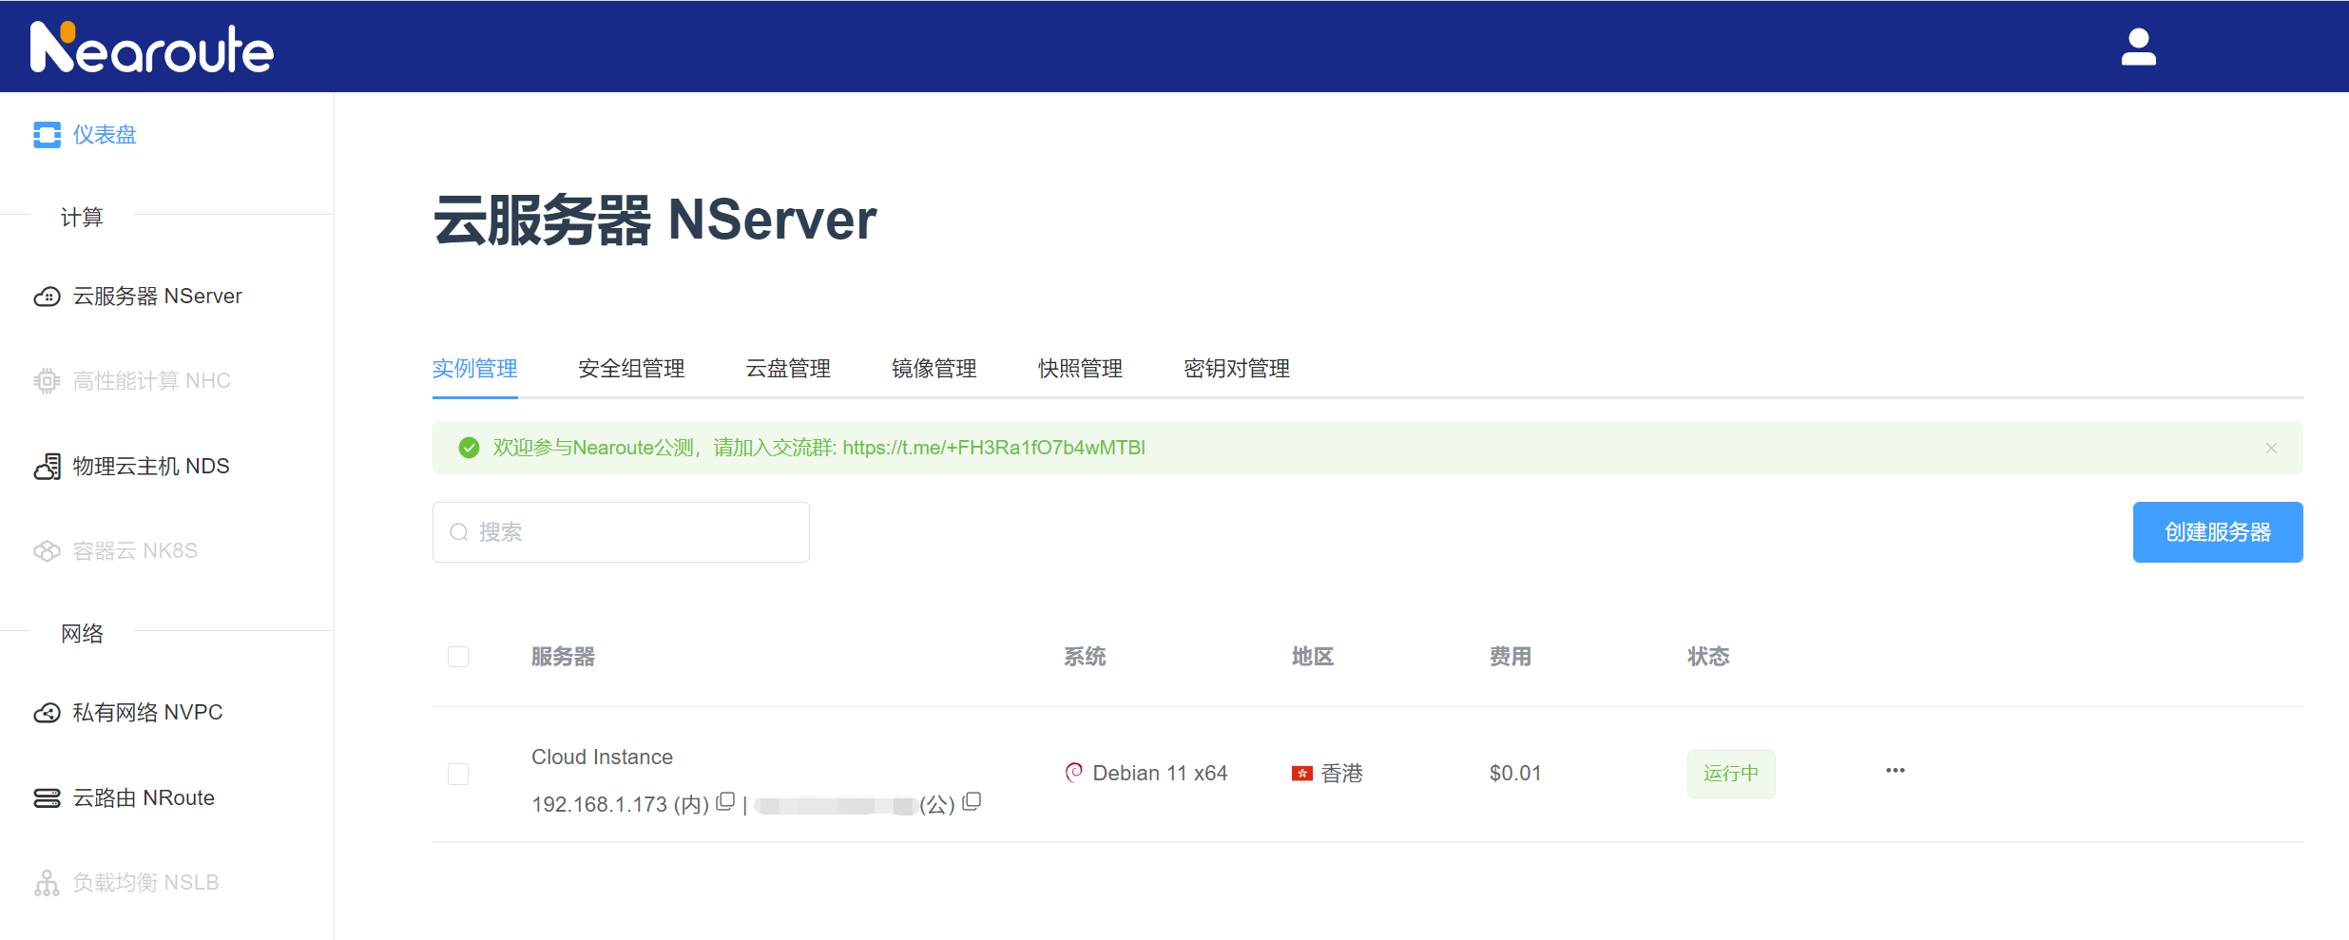Click the 物理云主机 NDS server icon

(47, 467)
